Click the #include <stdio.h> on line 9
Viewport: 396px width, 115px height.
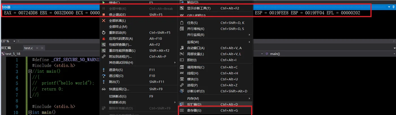(54, 107)
